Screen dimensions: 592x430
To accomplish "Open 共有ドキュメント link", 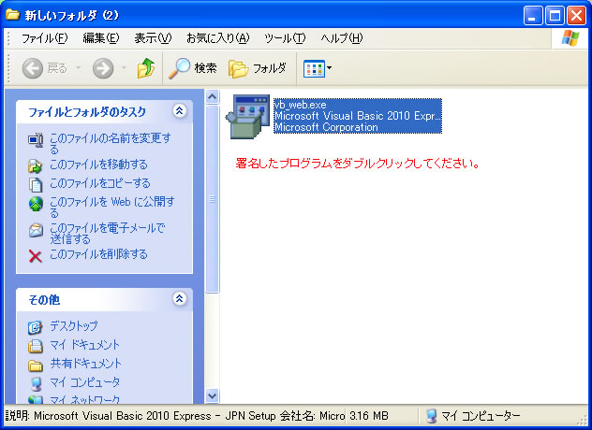I will [85, 364].
